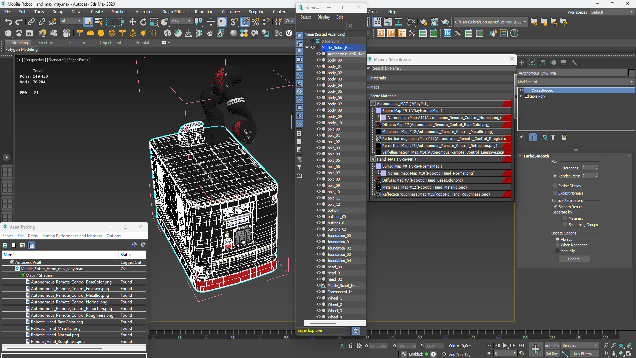Open Display menu in Scene Explorer
Viewport: 636px width, 358px height.
323,17
